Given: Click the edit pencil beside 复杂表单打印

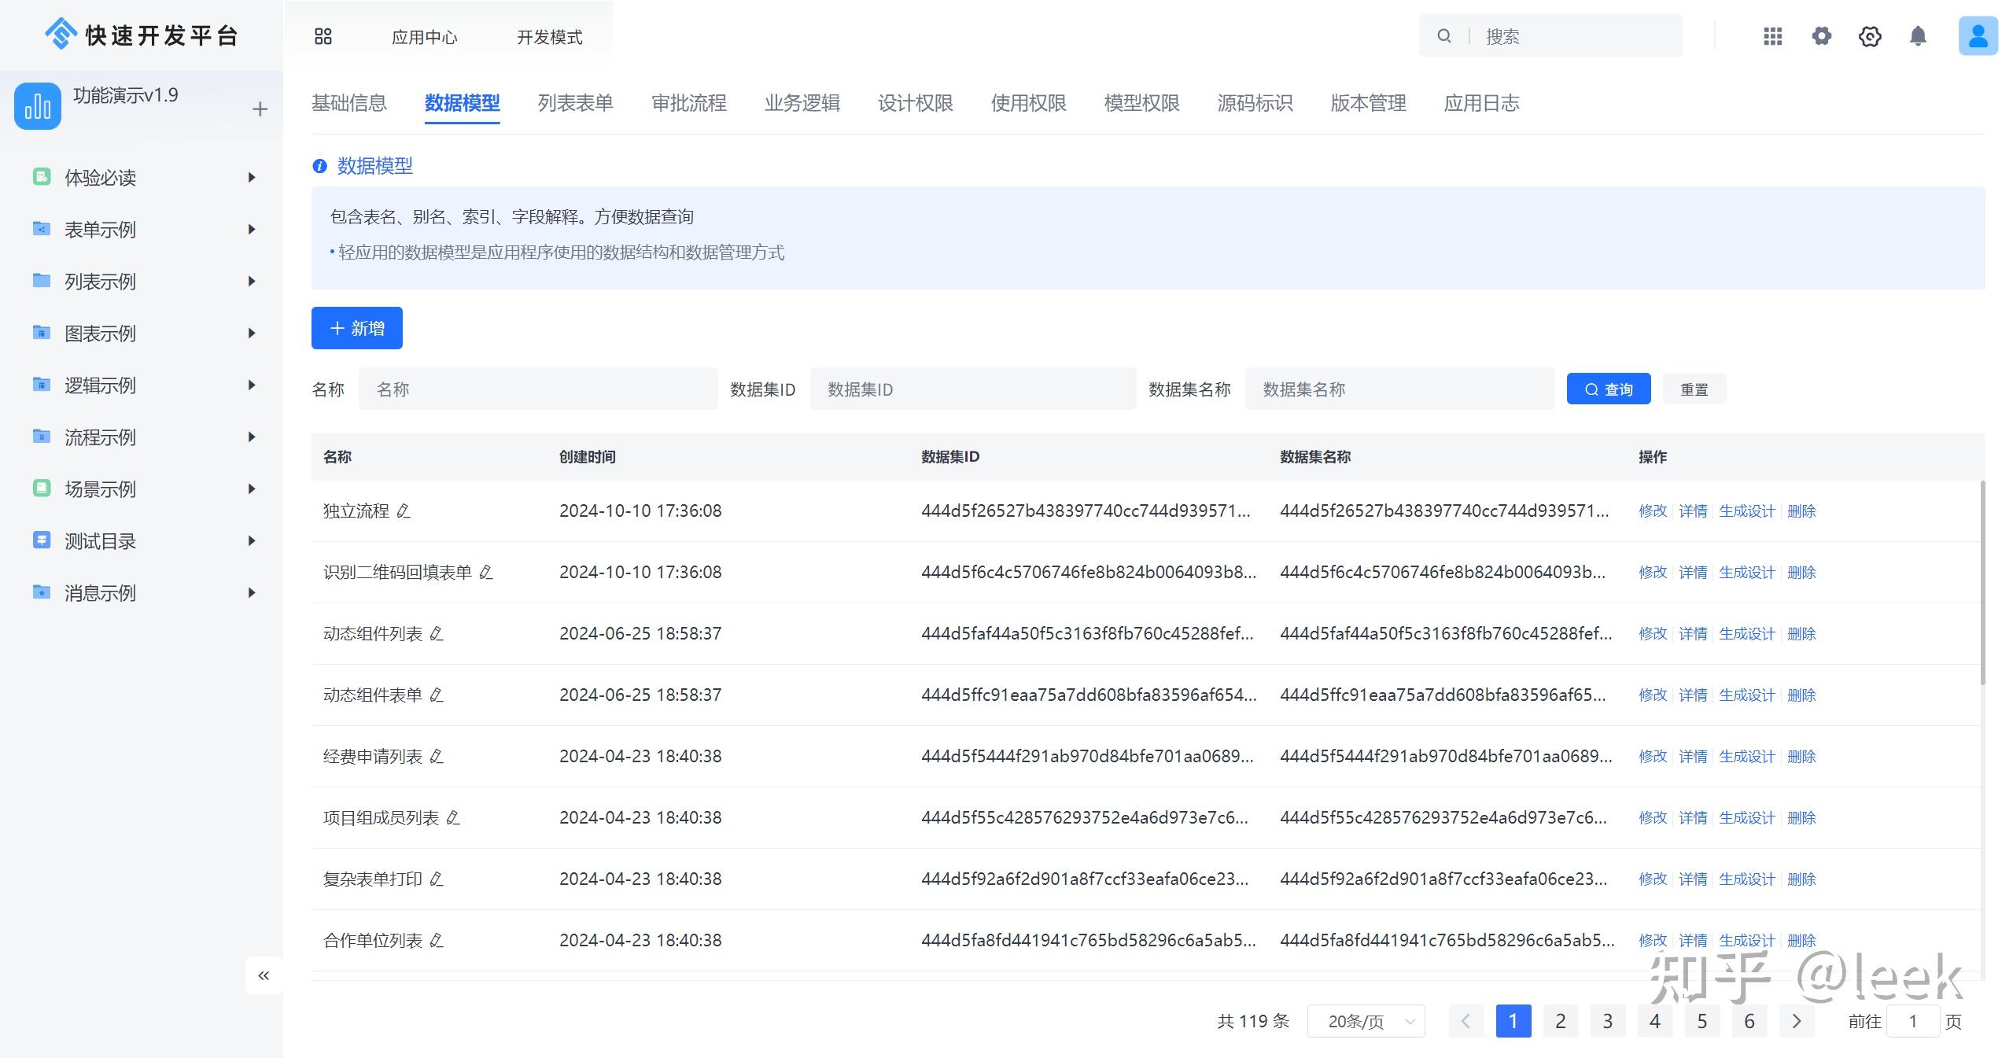Looking at the screenshot, I should click(437, 879).
